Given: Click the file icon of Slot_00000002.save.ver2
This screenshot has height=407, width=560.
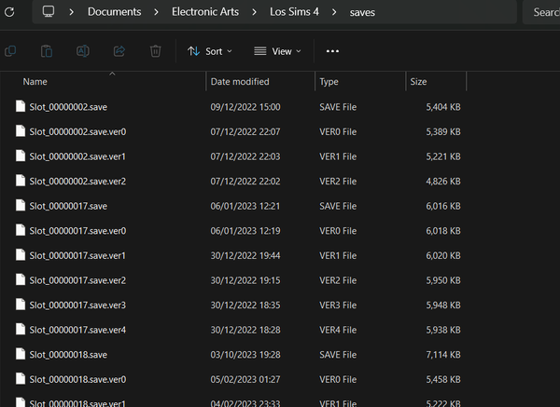Looking at the screenshot, I should (21, 181).
